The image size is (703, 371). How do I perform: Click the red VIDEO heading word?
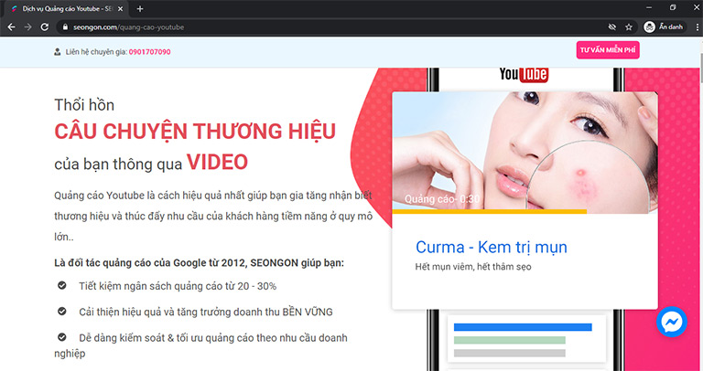218,162
